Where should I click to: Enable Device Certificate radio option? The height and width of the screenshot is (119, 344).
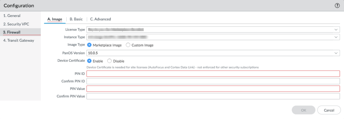pos(89,61)
